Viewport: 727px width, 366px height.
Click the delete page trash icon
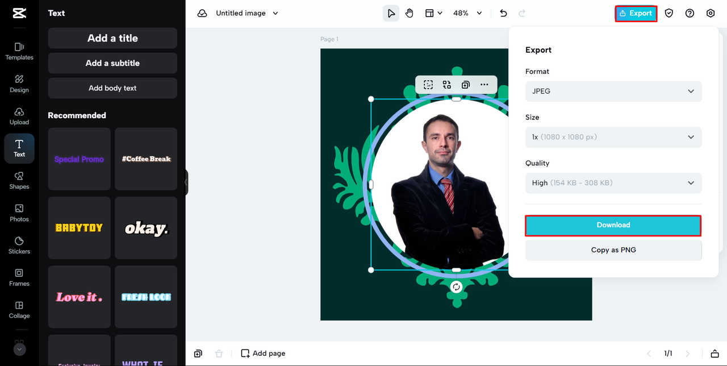[x=219, y=353]
